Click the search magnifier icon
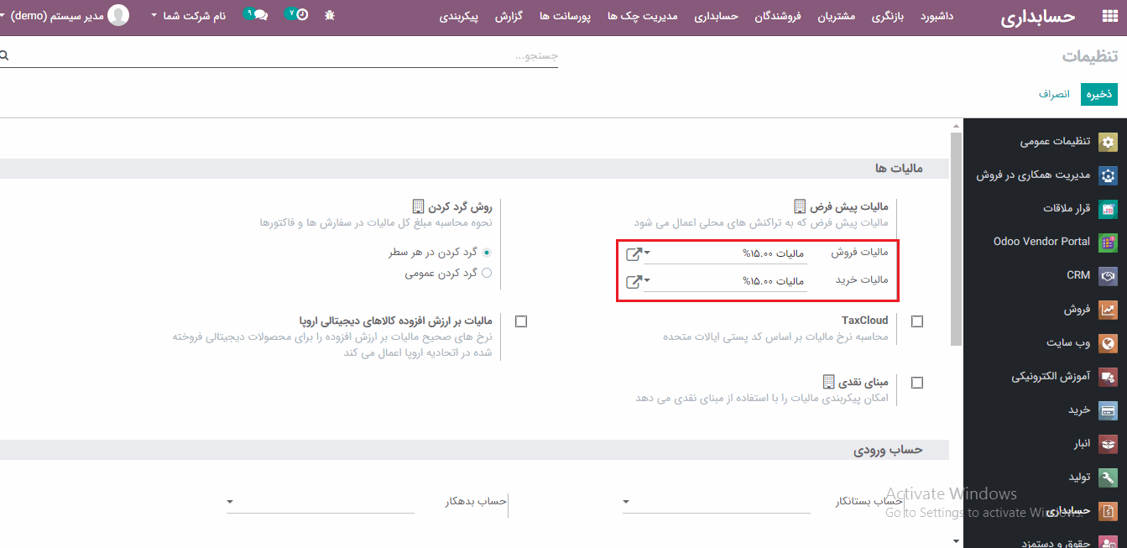 click(4, 55)
